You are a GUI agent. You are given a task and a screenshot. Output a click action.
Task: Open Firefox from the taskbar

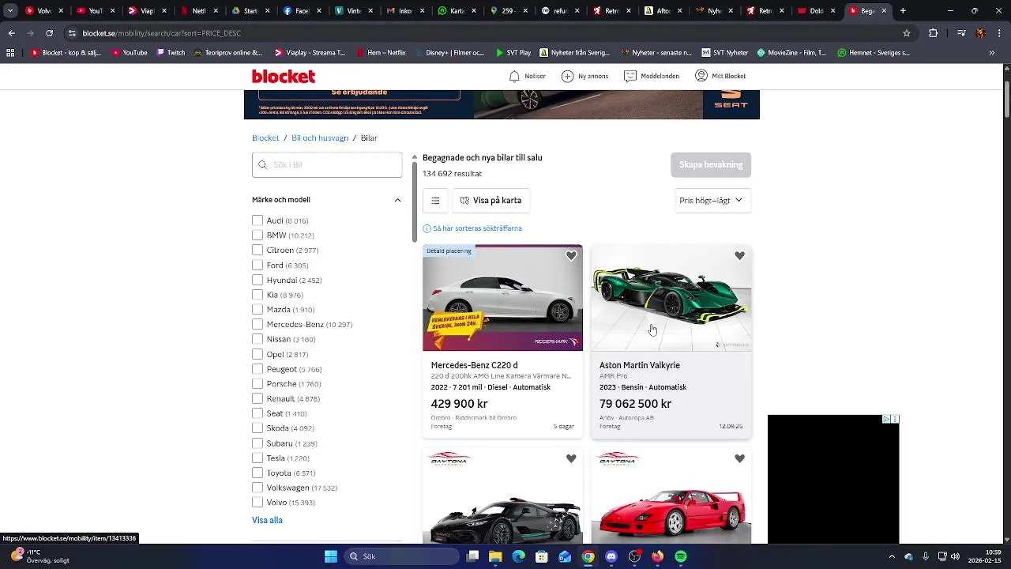point(658,556)
